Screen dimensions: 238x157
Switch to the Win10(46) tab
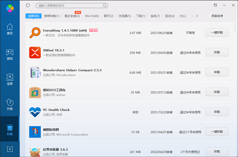(x=92, y=16)
